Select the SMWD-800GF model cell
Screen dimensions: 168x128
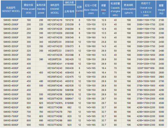[x=11, y=120]
